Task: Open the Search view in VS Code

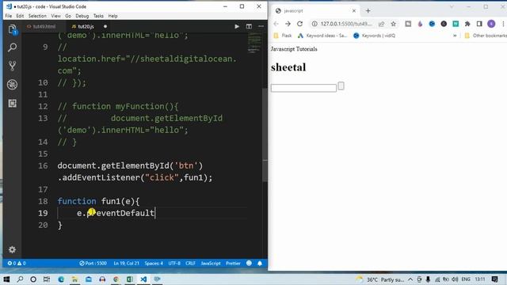Action: click(13, 47)
